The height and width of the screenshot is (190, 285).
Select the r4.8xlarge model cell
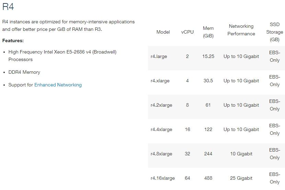point(161,154)
